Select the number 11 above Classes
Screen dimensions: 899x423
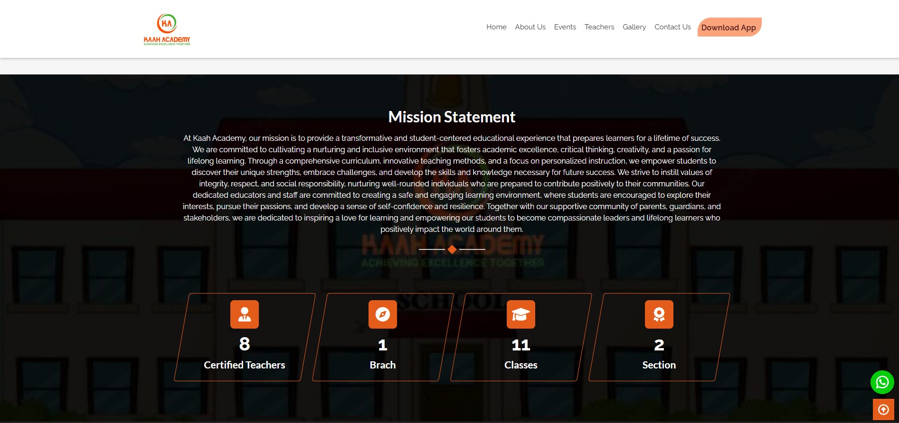coord(520,345)
